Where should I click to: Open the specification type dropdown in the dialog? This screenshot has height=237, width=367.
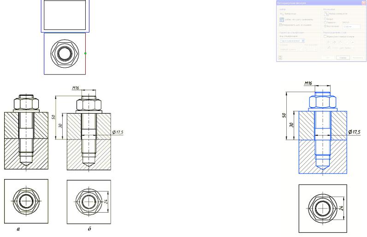pyautogui.click(x=292, y=40)
